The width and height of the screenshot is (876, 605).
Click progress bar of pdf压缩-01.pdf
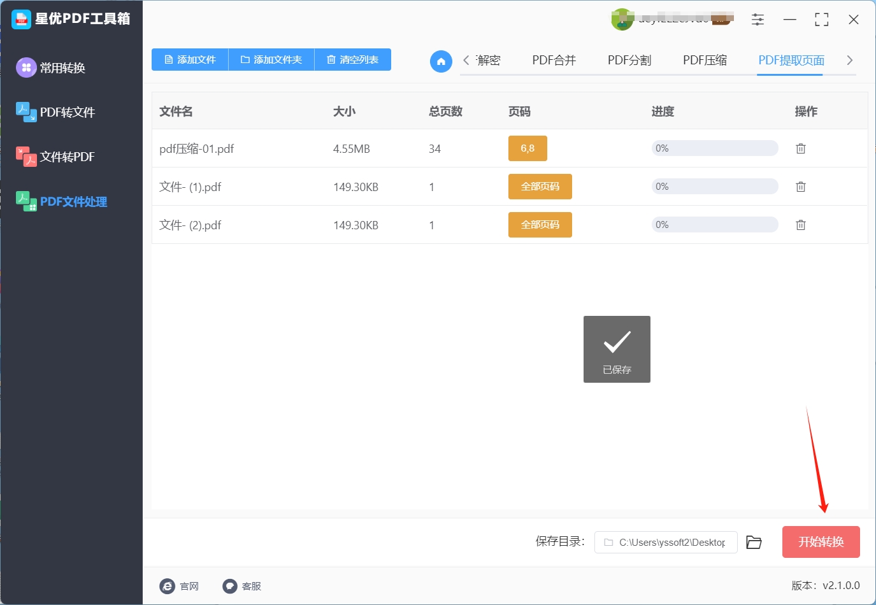point(715,148)
